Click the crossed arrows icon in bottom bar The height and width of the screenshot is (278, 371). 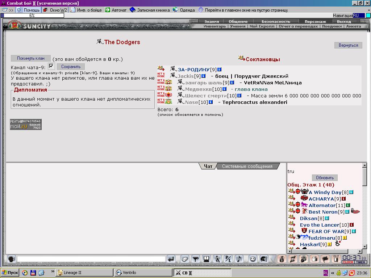point(293,259)
